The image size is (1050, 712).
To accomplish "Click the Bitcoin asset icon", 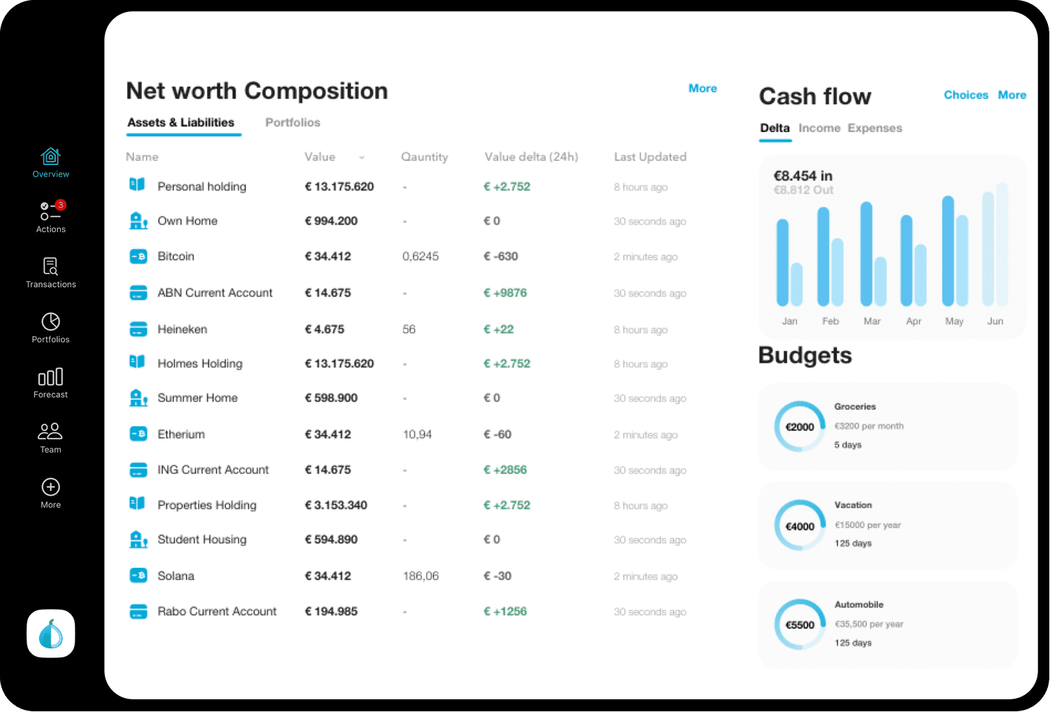I will [138, 257].
